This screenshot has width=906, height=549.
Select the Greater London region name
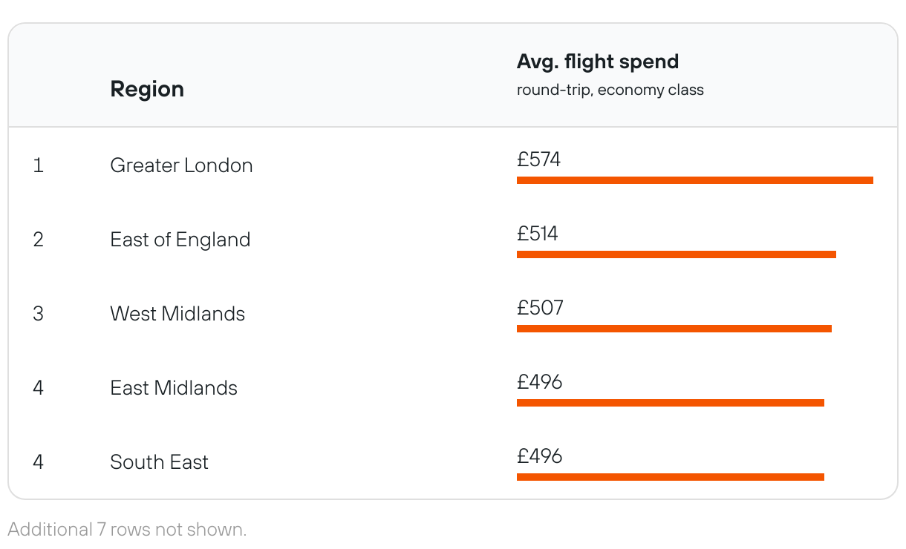[x=181, y=165]
